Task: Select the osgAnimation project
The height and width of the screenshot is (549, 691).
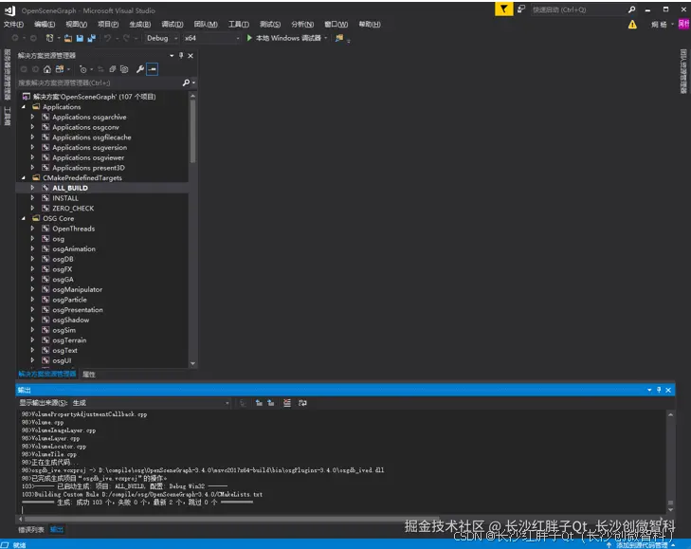Action: click(74, 248)
